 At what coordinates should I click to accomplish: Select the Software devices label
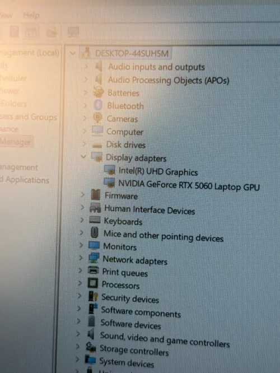coord(131,324)
